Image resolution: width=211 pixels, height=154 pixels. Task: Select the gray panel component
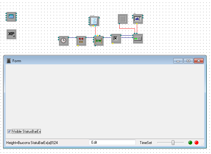122,19
